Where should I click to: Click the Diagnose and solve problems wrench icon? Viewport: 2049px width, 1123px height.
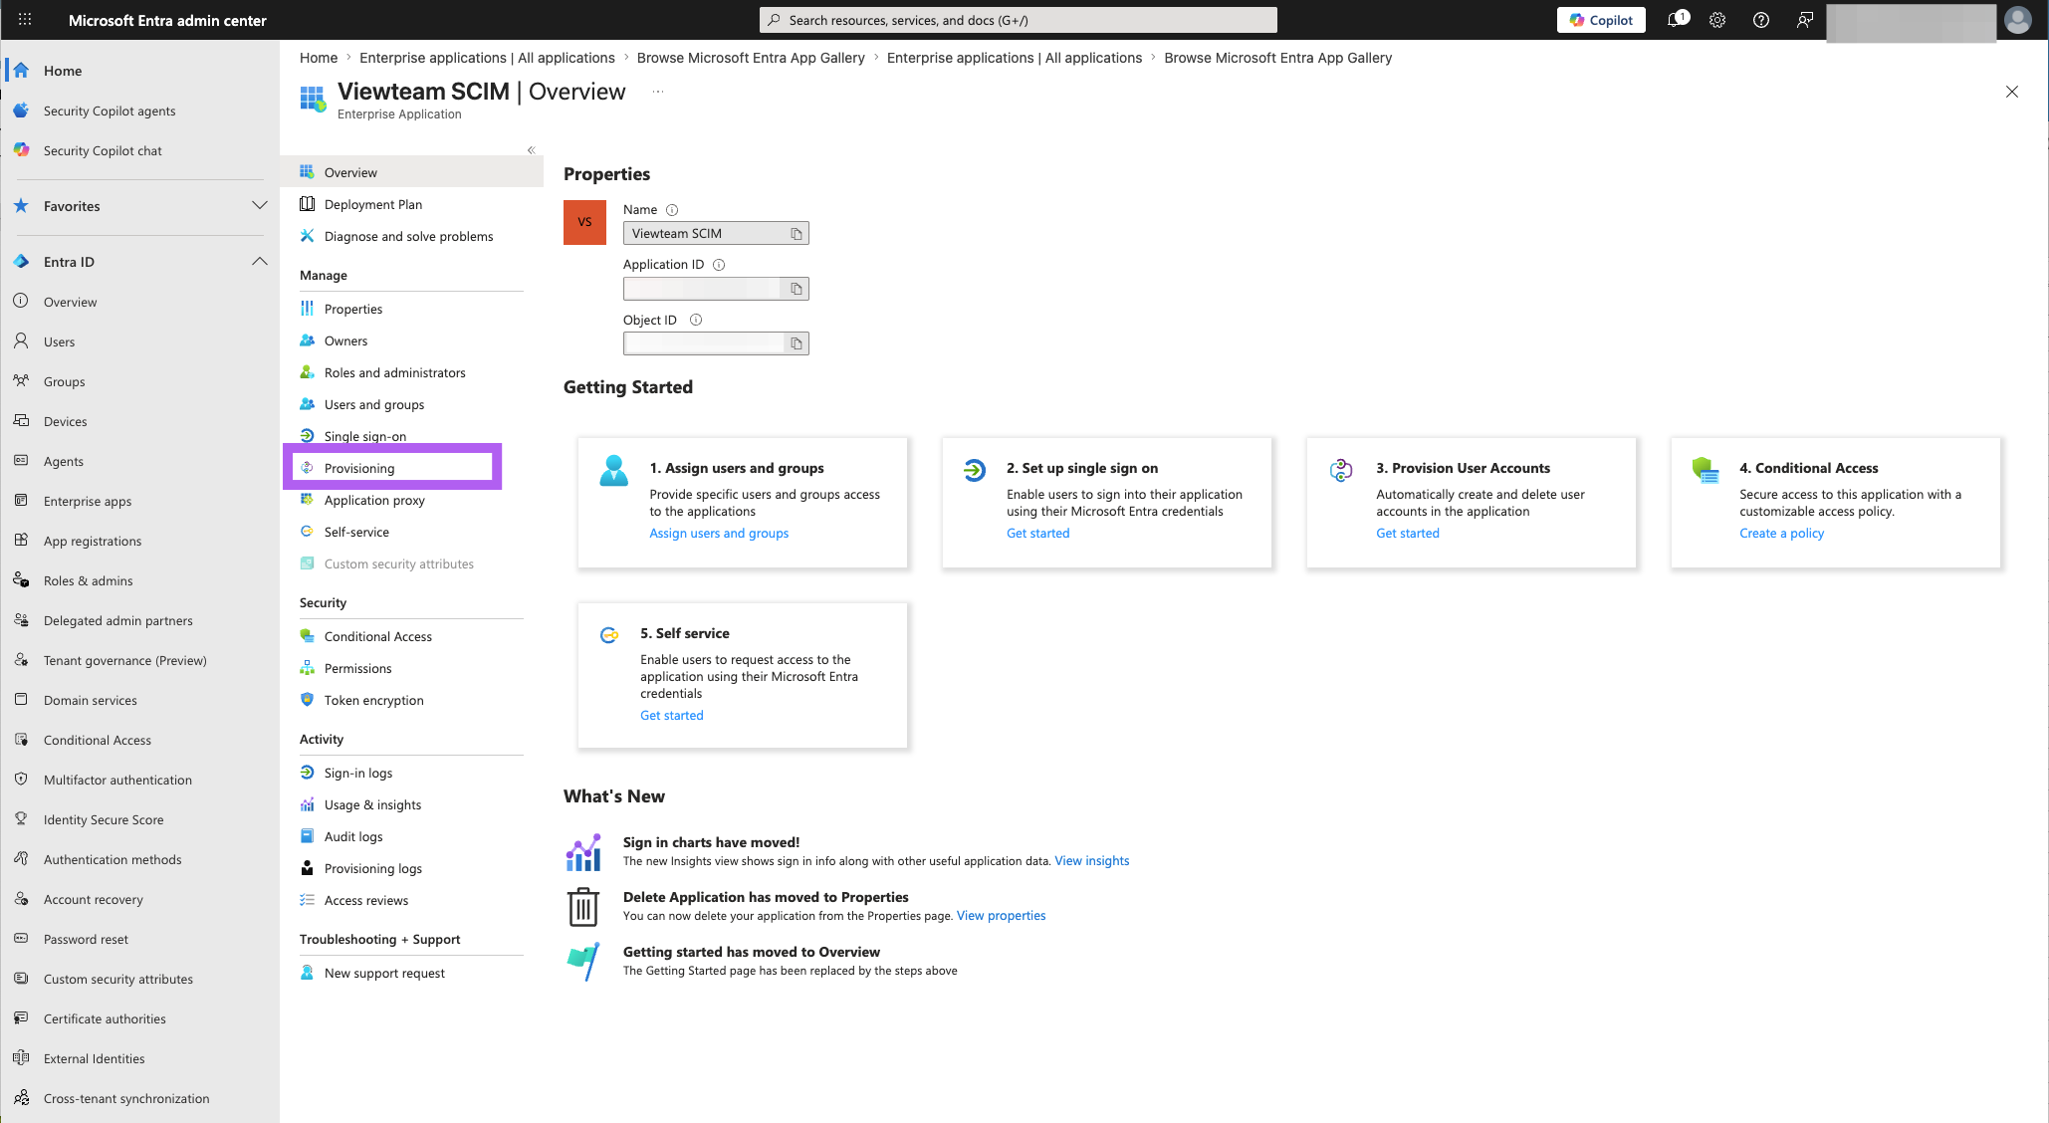tap(307, 236)
